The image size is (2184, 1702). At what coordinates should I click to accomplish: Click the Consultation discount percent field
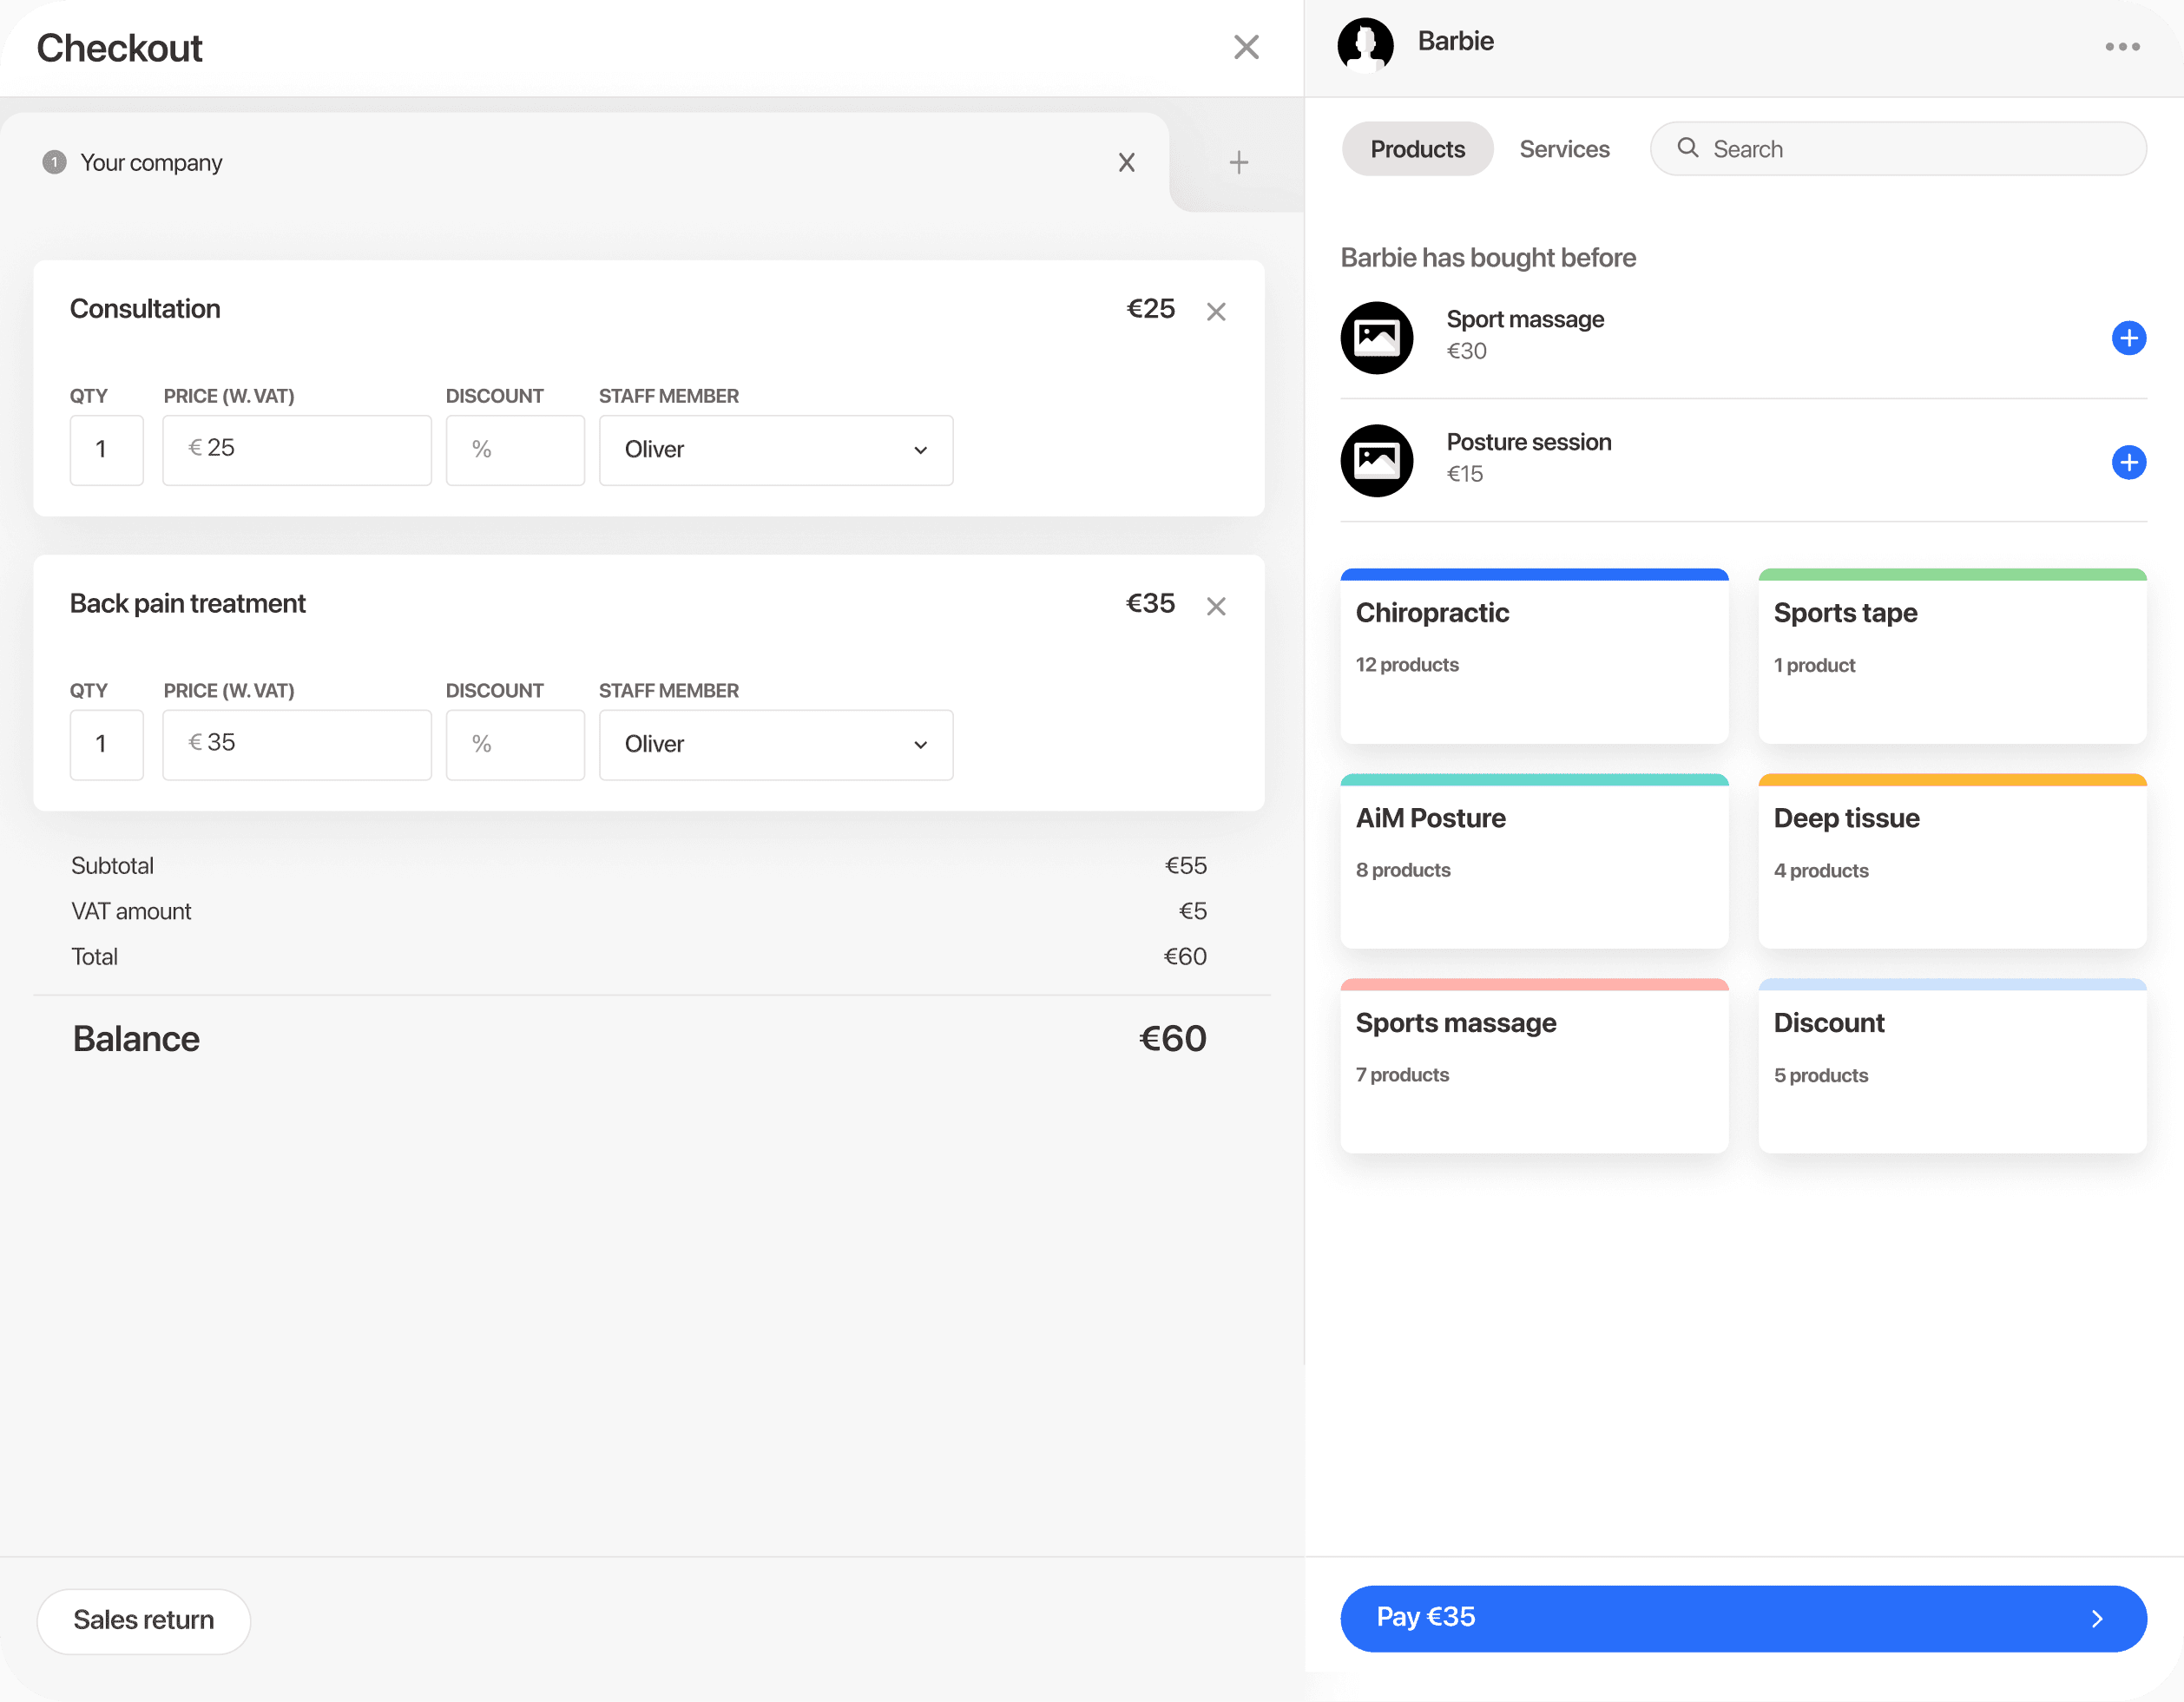point(515,450)
